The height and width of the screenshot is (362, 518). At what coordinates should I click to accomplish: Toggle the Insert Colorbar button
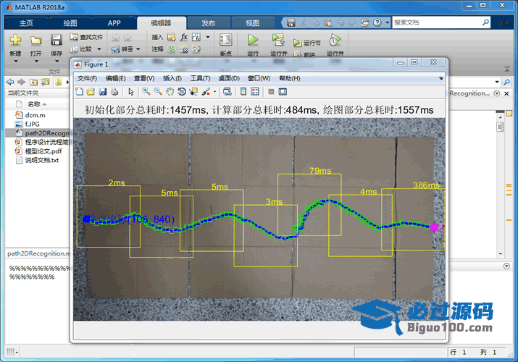243,92
